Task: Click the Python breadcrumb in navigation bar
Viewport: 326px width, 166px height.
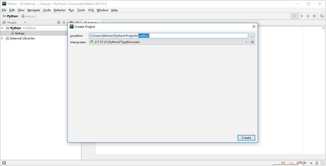Action: [10, 16]
